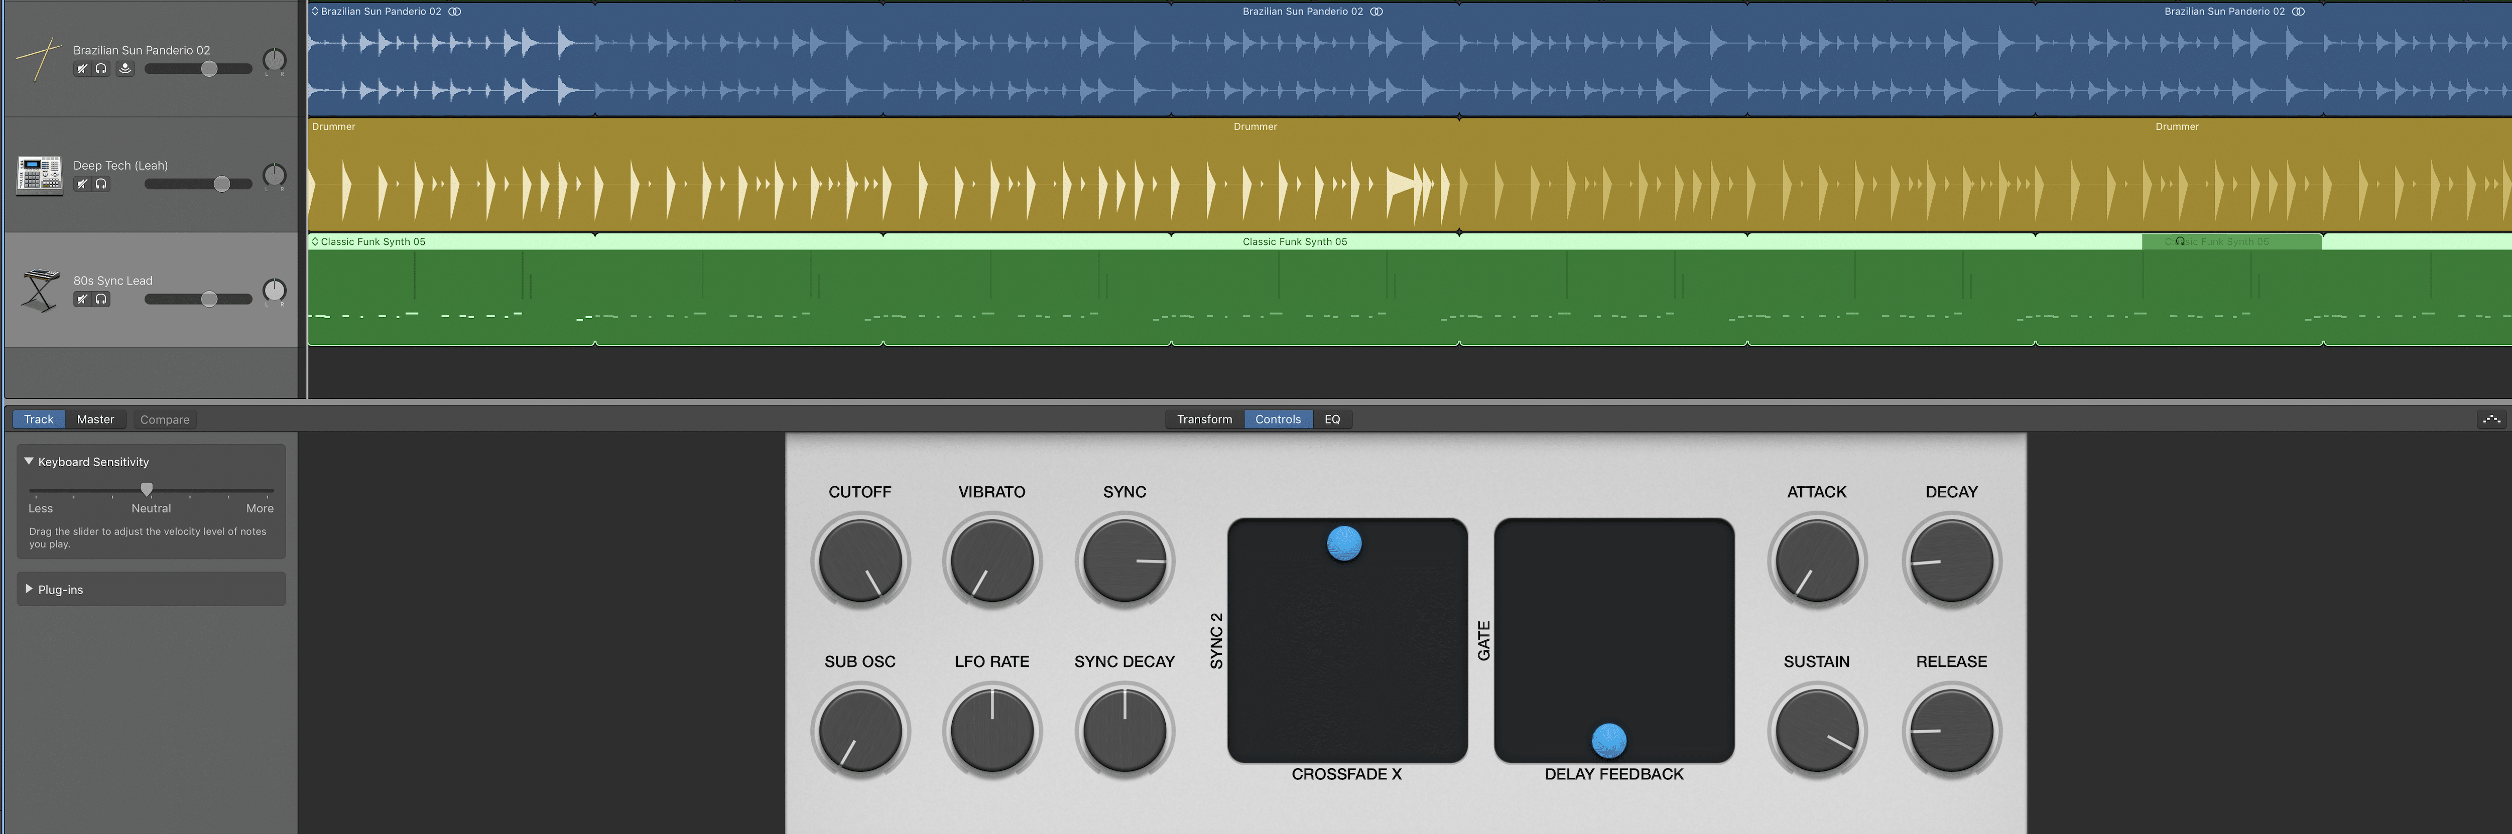Click the second 'Drummer' region label
2512x834 pixels.
(1255, 126)
